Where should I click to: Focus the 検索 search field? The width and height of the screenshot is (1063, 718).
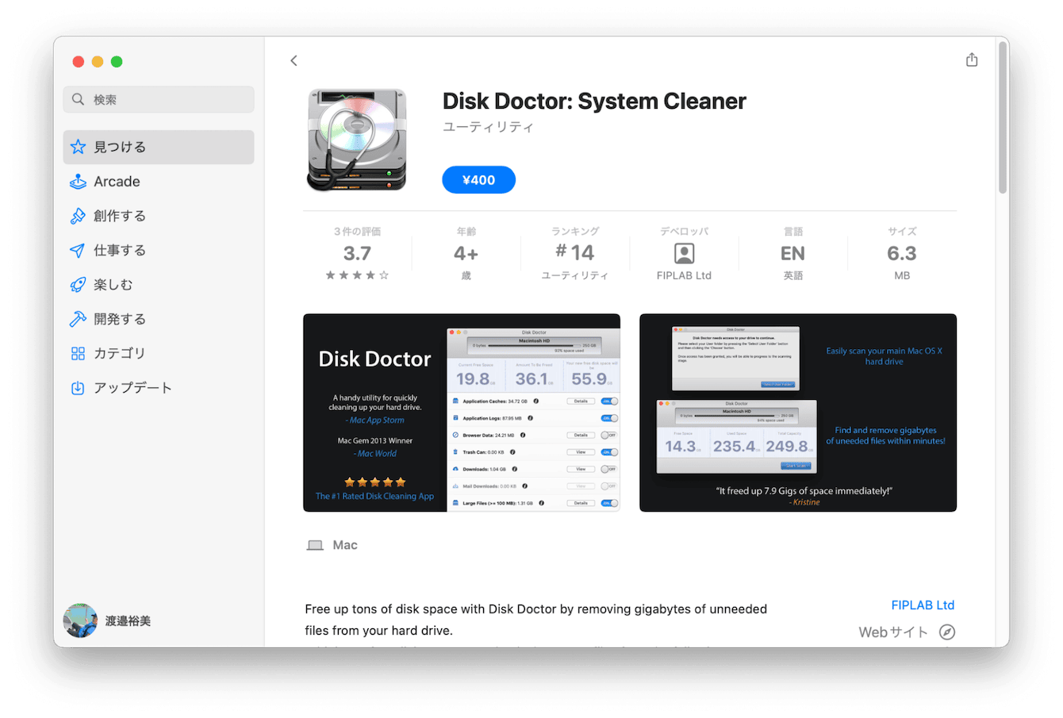click(x=159, y=99)
